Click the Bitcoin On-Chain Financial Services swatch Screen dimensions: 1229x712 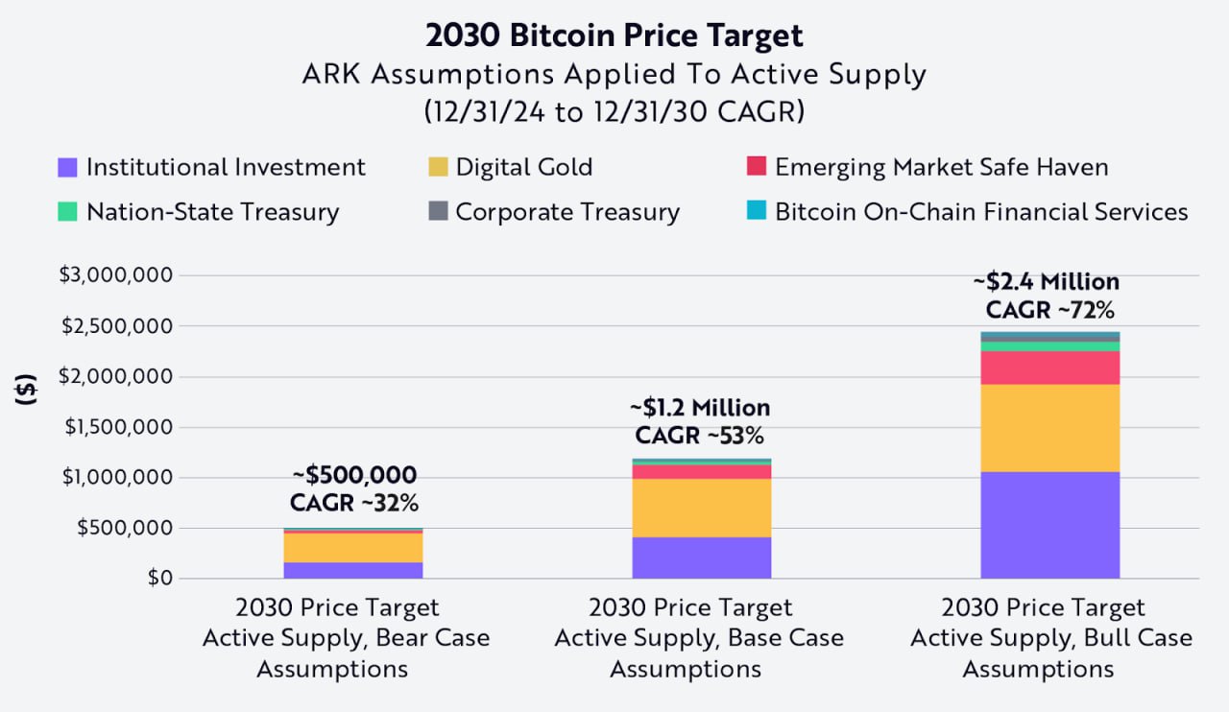[x=757, y=212]
